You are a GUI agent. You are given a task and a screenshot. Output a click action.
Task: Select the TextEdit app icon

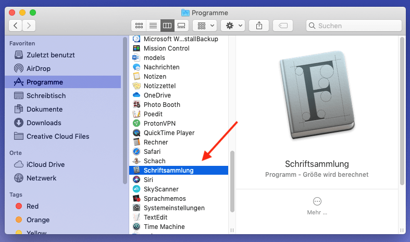(x=136, y=217)
